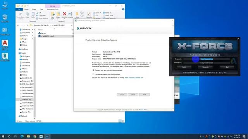The width and height of the screenshot is (248, 139).
Task: Open Task View on the taskbar
Action: click(15, 136)
